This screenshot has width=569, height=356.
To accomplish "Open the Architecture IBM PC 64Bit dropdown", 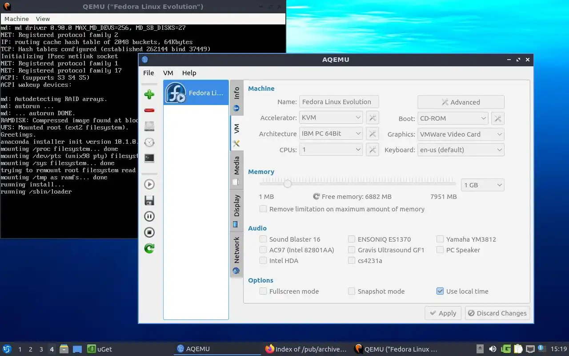I will tap(331, 134).
